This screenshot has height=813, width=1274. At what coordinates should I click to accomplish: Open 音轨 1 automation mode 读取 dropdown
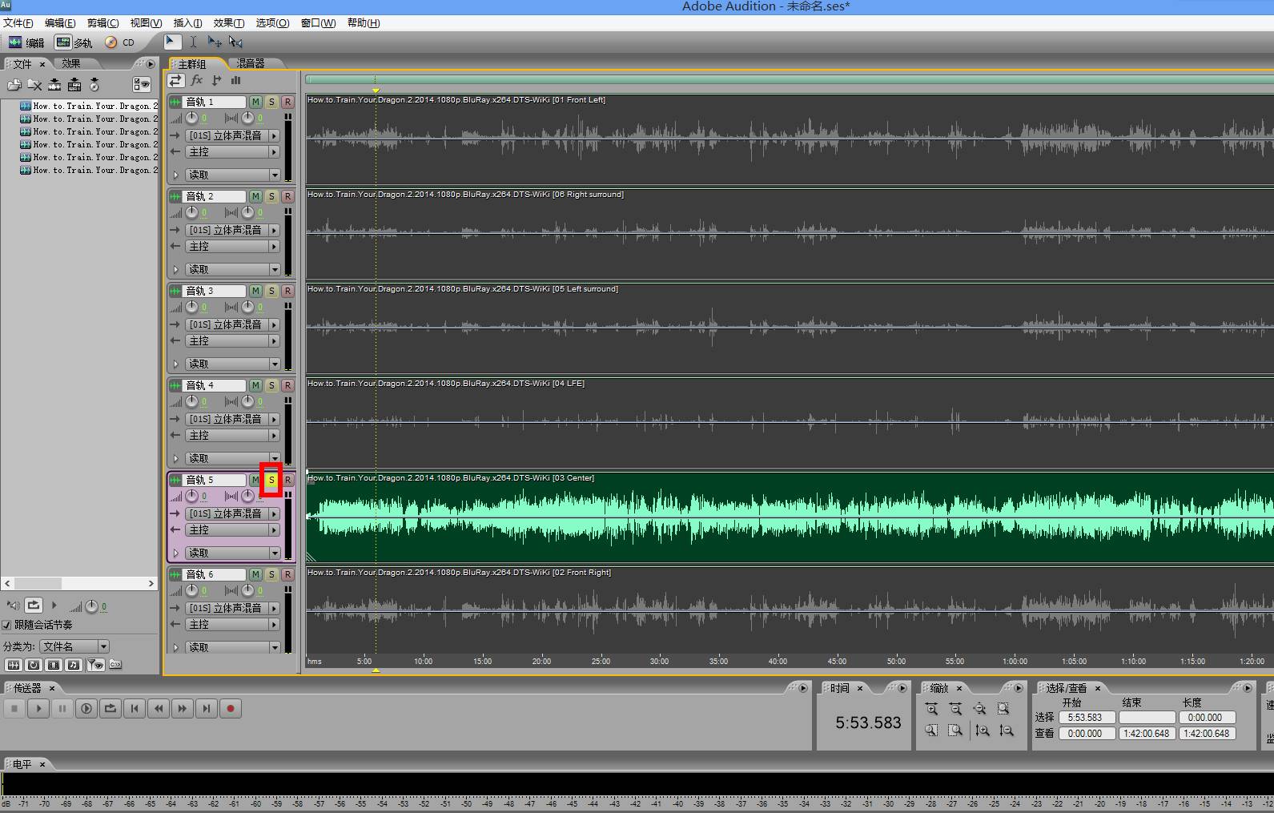[x=233, y=175]
